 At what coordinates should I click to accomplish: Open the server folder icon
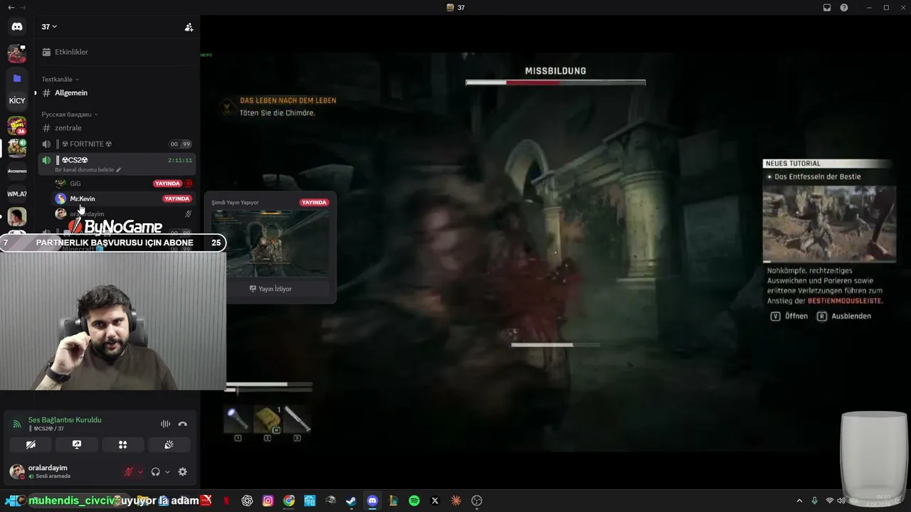(17, 78)
